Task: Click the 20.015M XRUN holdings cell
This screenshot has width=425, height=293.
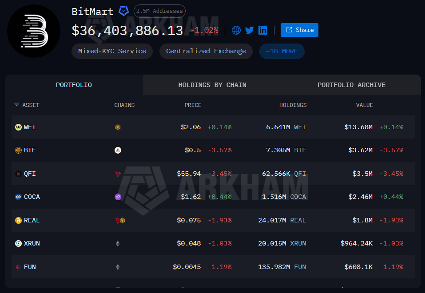Action: (282, 243)
